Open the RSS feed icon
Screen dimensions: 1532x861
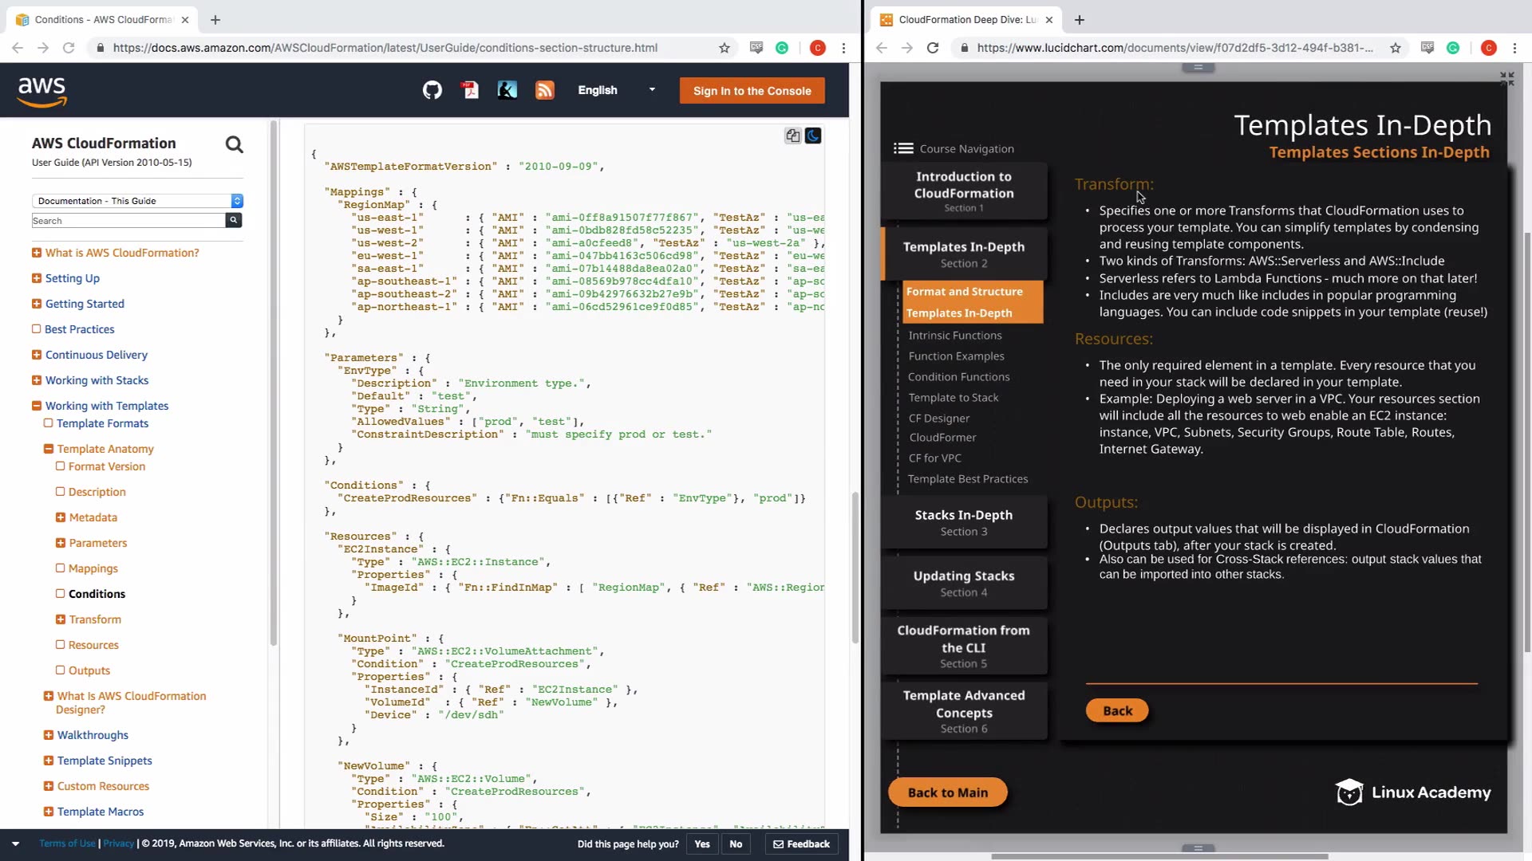[x=544, y=91]
